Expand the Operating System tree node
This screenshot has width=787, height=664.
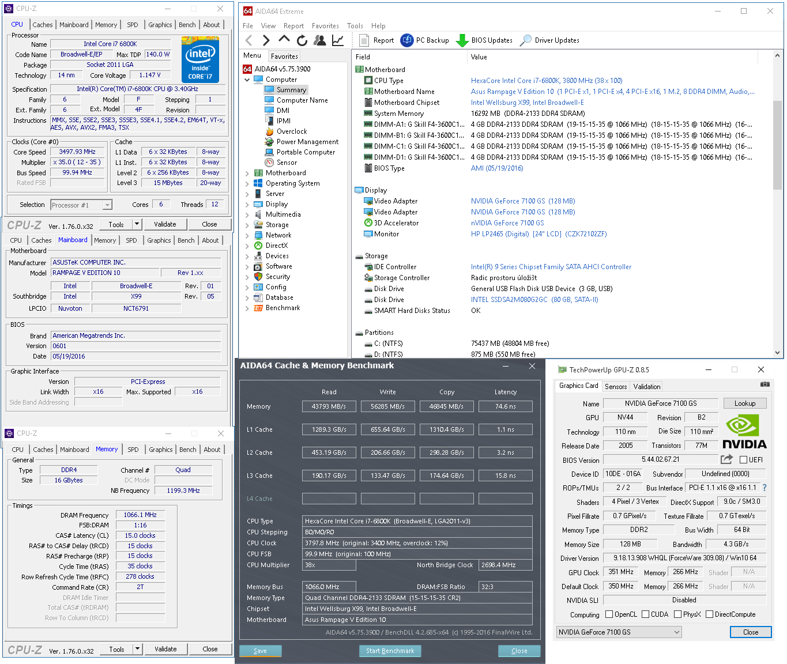tap(247, 184)
